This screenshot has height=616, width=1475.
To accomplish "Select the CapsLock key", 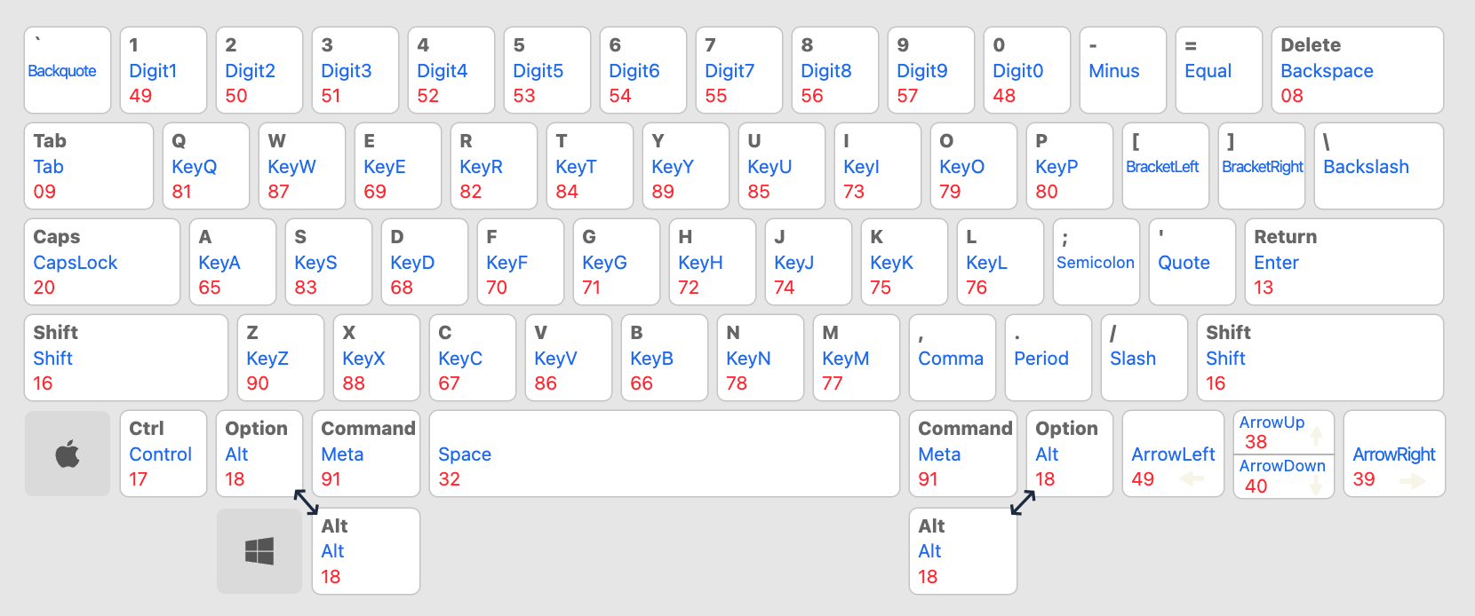I will 102,262.
